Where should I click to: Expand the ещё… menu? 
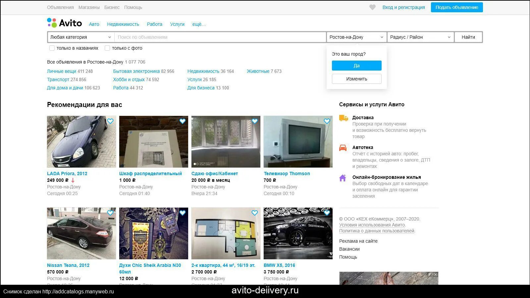click(199, 24)
